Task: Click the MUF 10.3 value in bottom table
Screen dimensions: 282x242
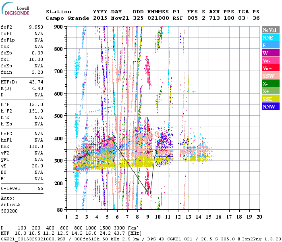Action: tap(20, 234)
